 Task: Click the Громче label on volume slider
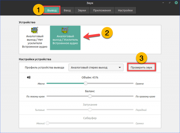pyautogui.click(x=139, y=84)
